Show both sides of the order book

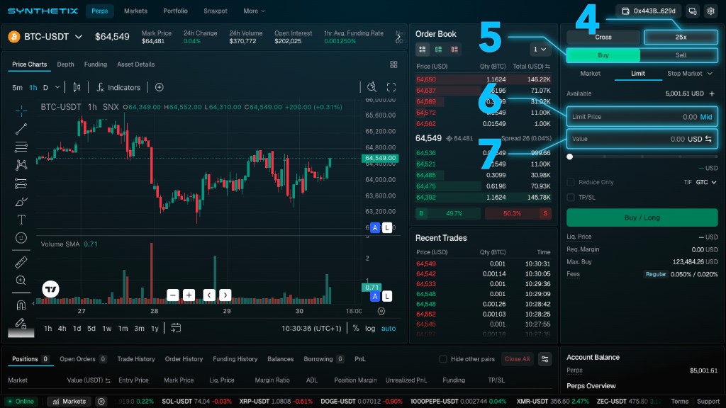pyautogui.click(x=423, y=49)
